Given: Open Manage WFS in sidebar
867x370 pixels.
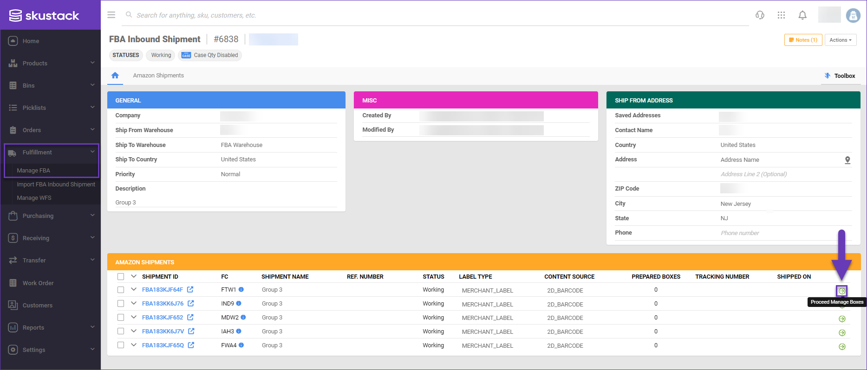Looking at the screenshot, I should click(34, 198).
